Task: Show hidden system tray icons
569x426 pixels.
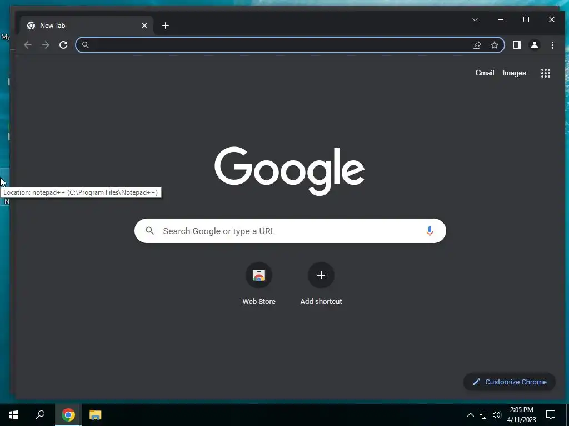Action: 470,415
